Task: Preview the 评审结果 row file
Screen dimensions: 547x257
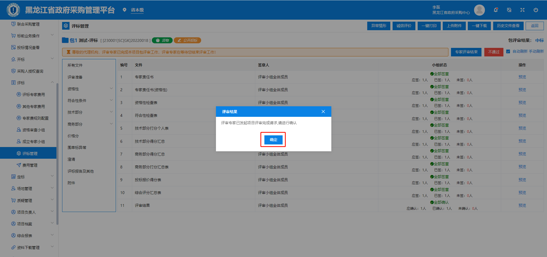Action: (522, 205)
